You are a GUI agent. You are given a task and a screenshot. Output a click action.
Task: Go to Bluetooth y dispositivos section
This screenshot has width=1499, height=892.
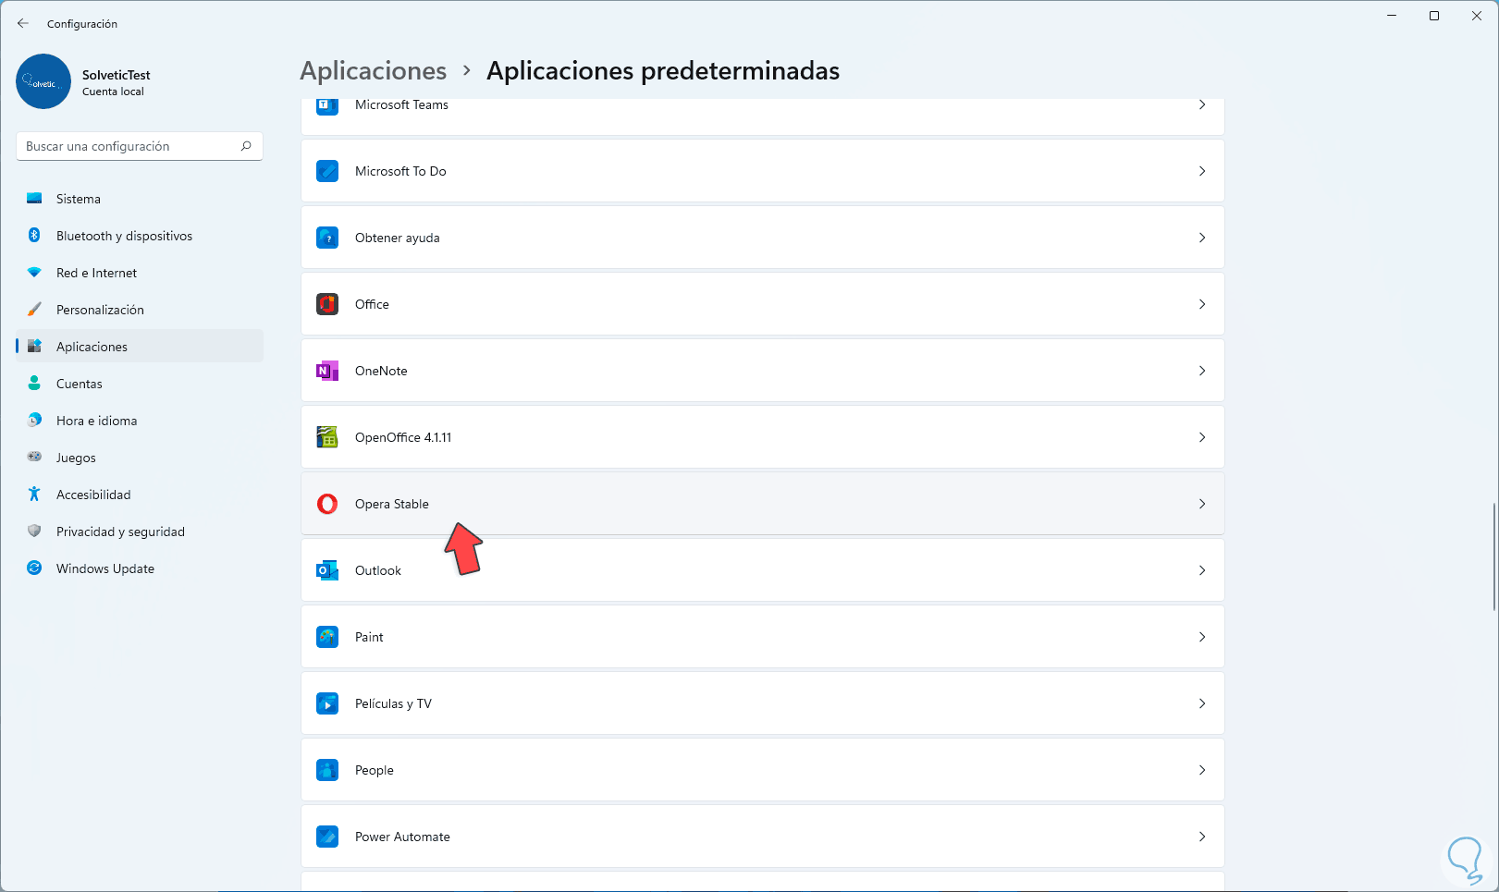coord(124,236)
